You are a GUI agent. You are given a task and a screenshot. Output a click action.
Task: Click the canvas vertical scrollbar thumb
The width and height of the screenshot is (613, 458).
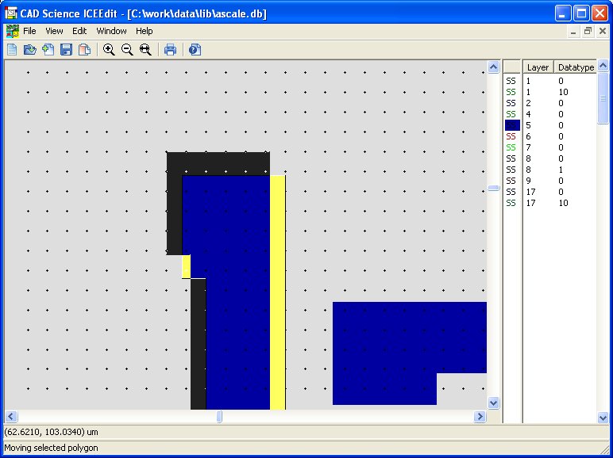pos(494,188)
